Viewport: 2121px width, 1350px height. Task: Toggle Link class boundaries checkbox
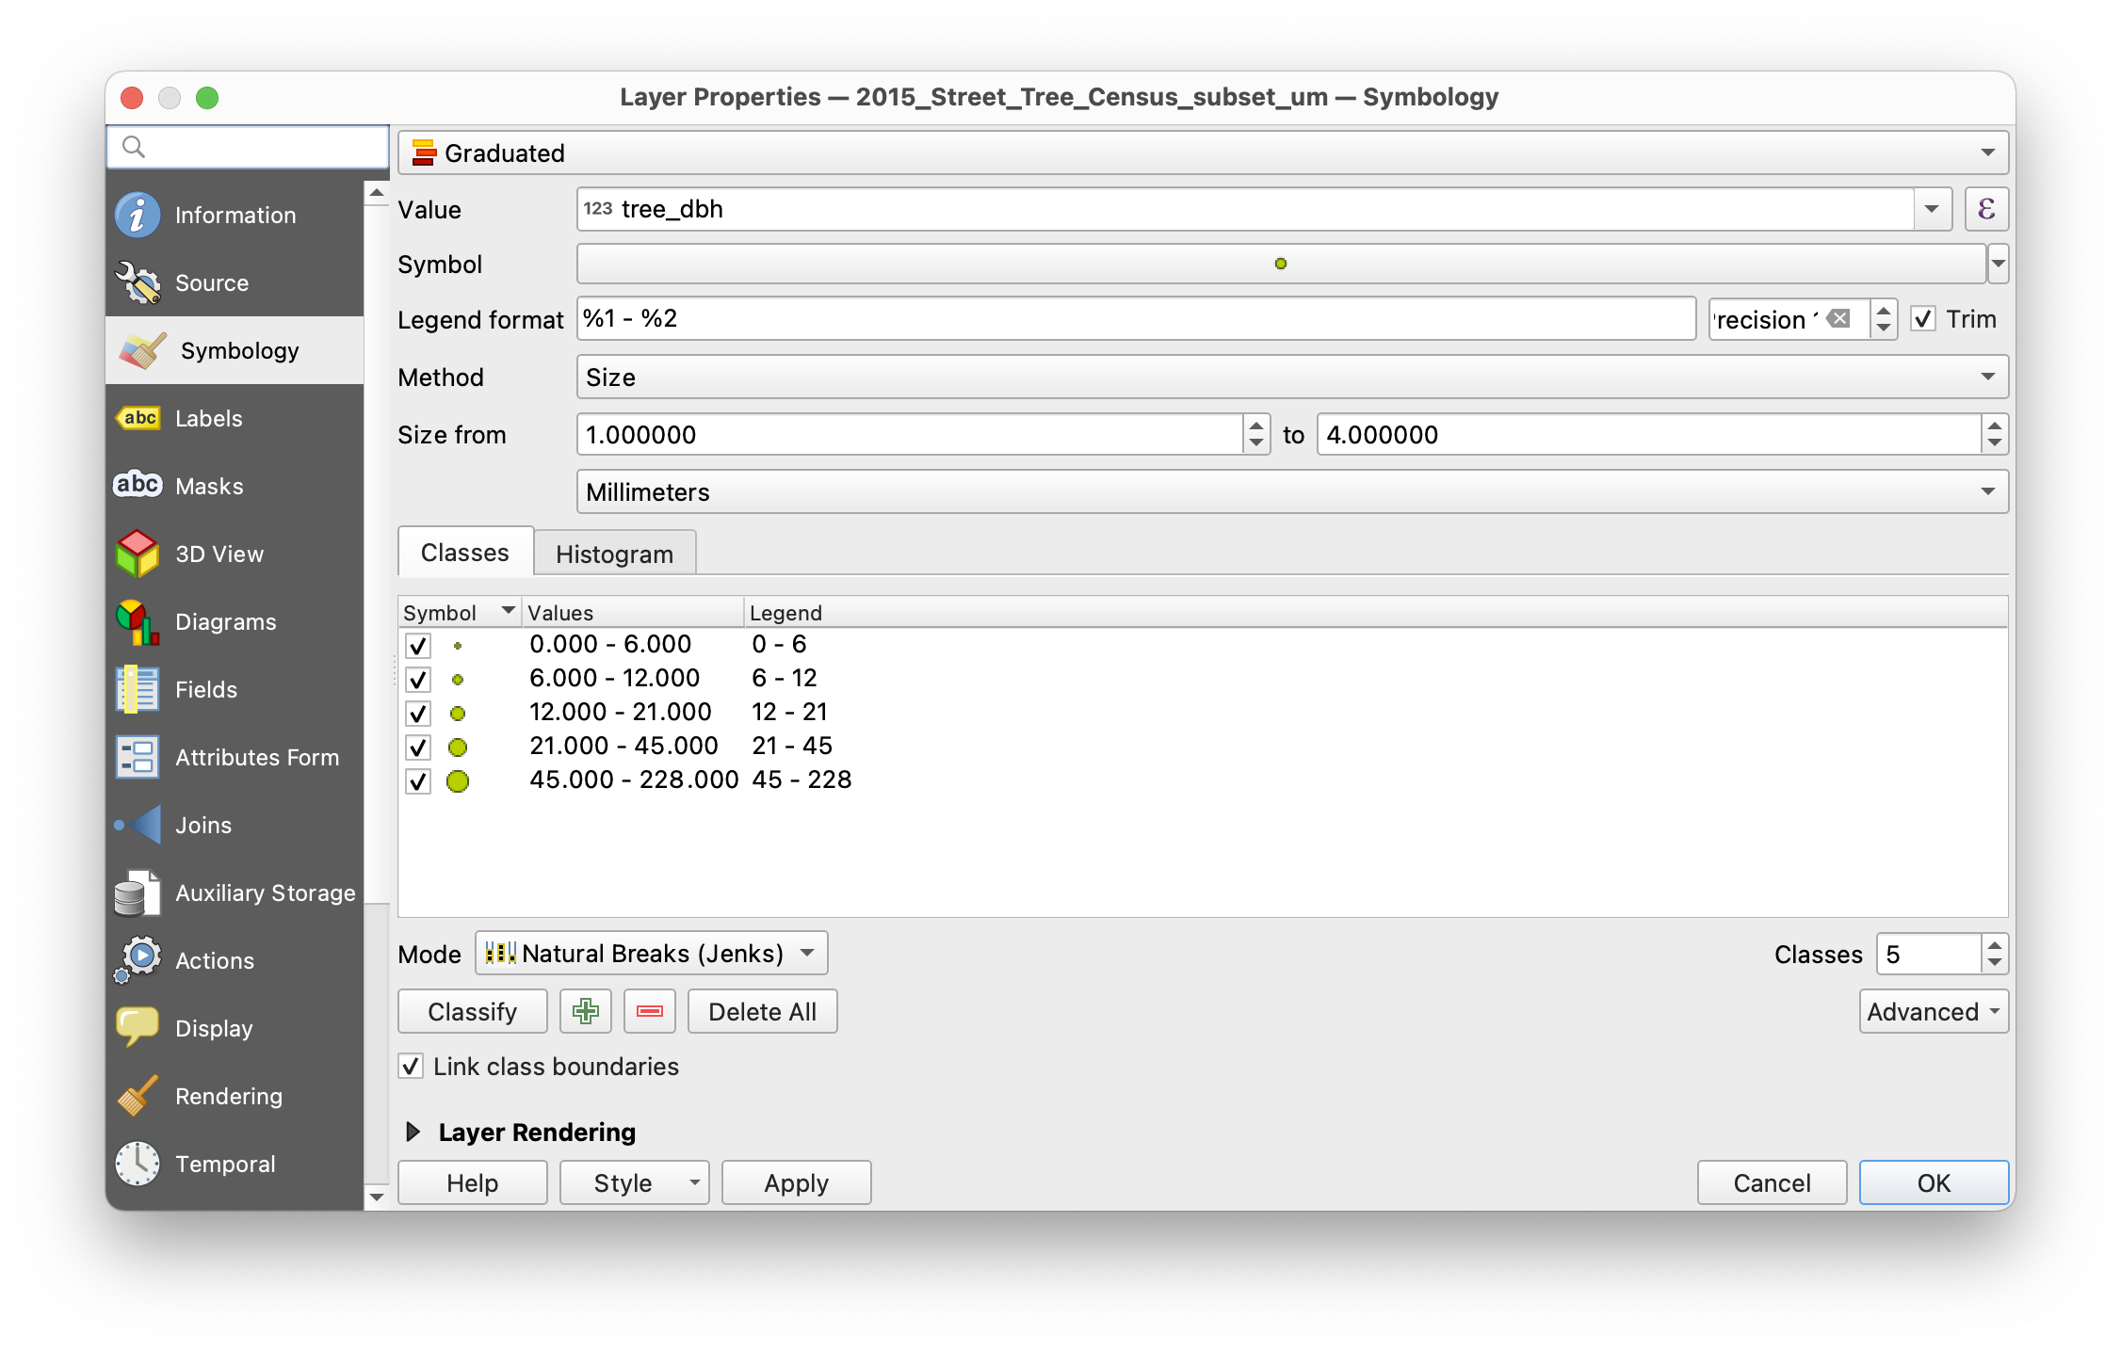tap(412, 1067)
